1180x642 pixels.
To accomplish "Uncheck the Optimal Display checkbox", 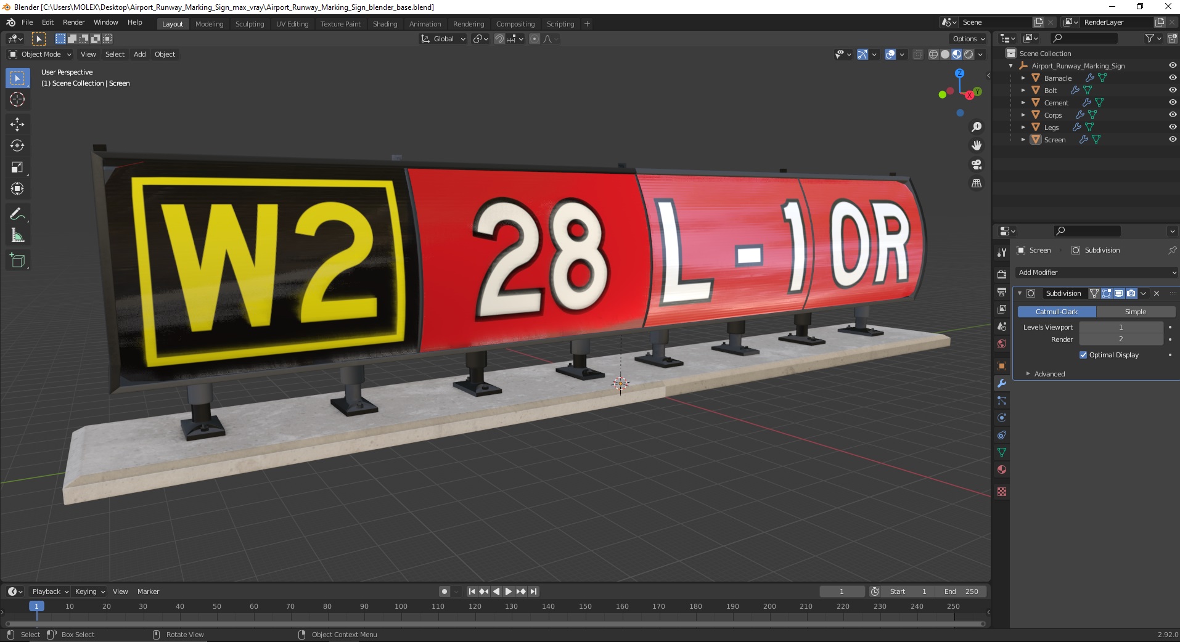I will point(1083,355).
